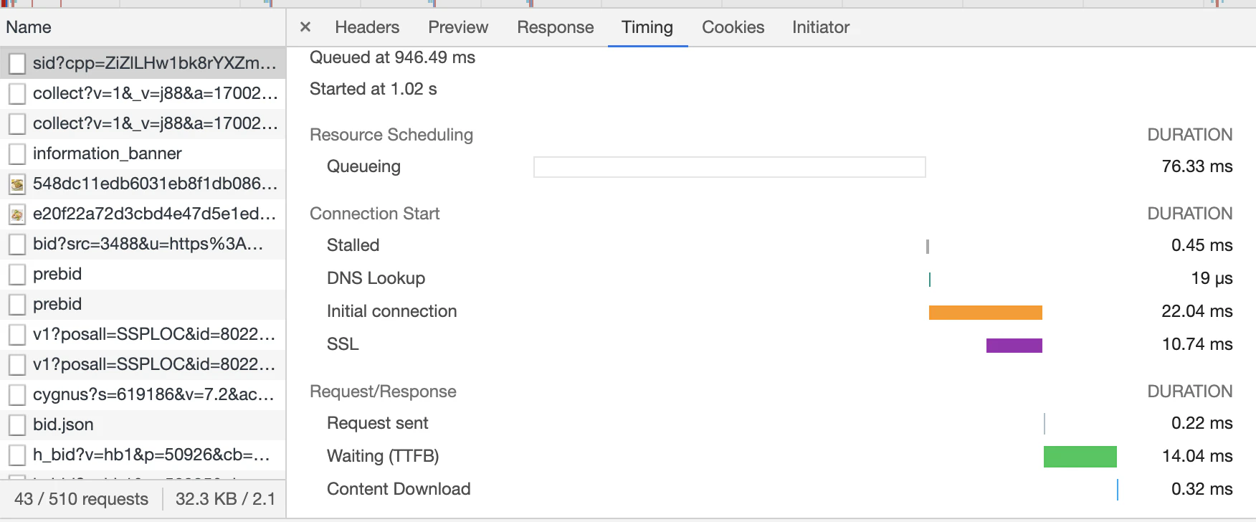1256x522 pixels.
Task: Click the file icon beside bid.json
Action: (x=17, y=424)
